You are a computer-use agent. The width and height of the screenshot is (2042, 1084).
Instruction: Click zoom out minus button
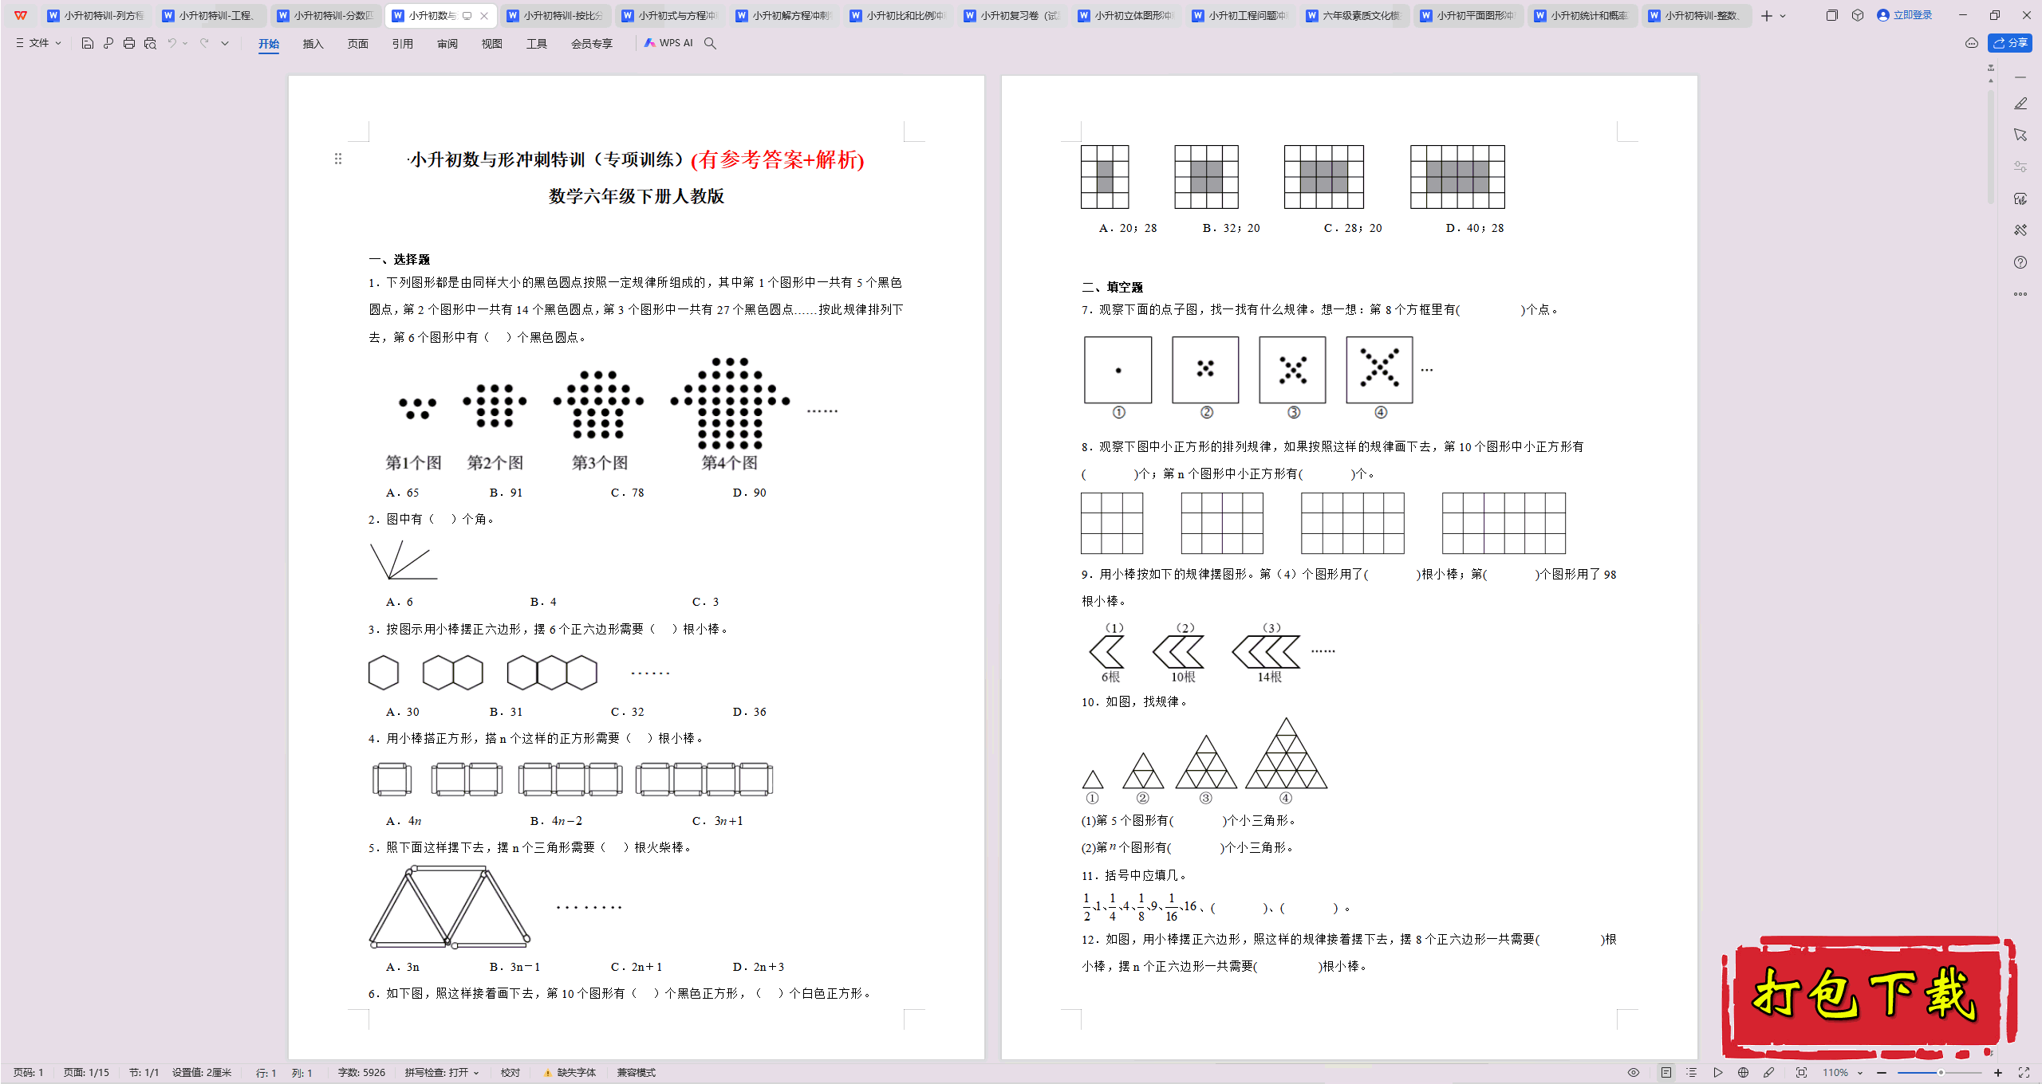tap(1882, 1073)
